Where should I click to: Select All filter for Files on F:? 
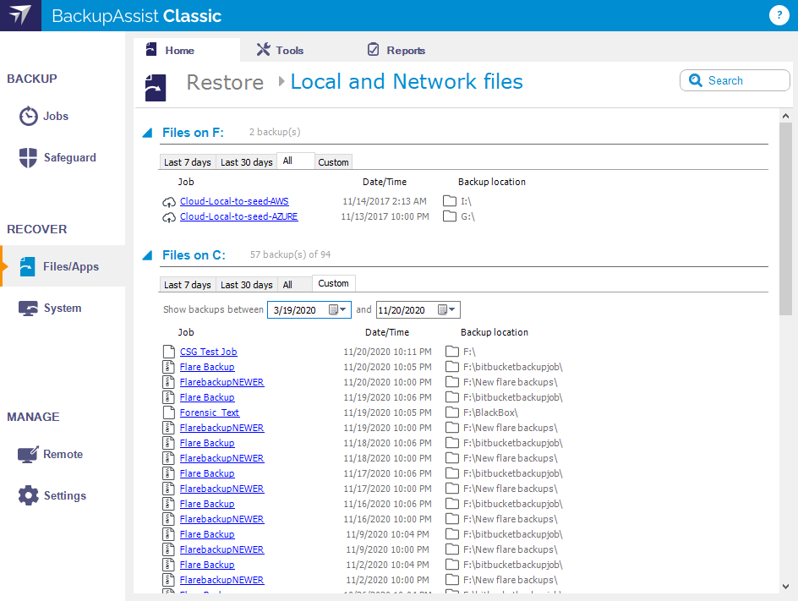[295, 161]
